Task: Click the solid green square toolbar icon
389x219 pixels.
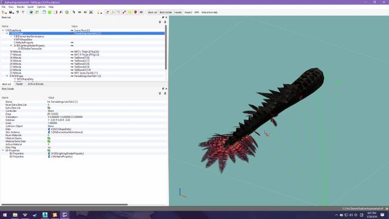Action: pos(50,12)
